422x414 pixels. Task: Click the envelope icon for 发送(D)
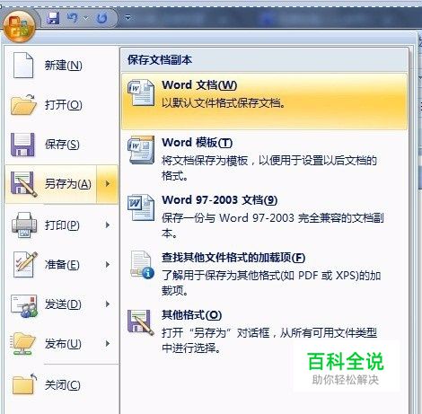[x=24, y=305]
